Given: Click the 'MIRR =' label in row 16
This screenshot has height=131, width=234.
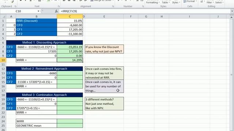Looking at the screenshot, I should click(x=37, y=86).
